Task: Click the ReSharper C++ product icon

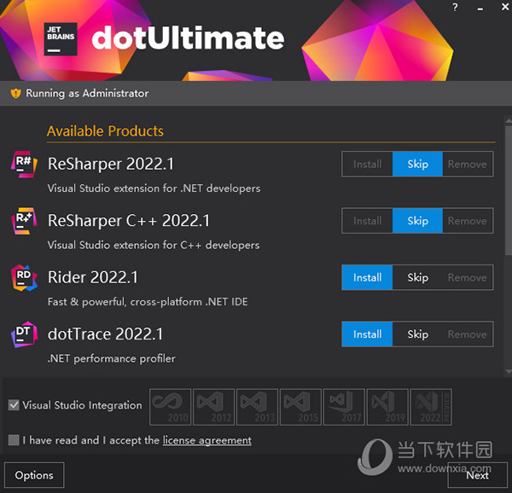Action: pyautogui.click(x=23, y=220)
